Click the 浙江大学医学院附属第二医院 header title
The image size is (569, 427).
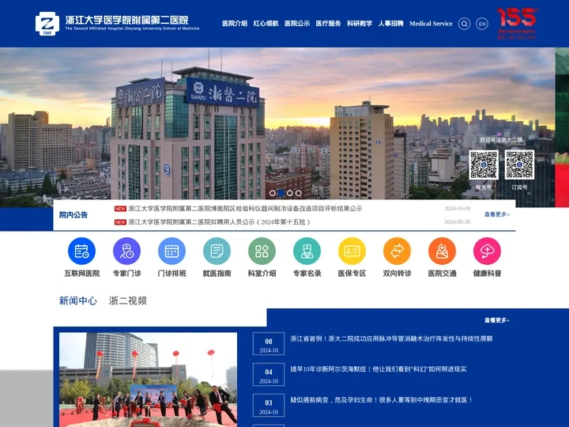[127, 20]
